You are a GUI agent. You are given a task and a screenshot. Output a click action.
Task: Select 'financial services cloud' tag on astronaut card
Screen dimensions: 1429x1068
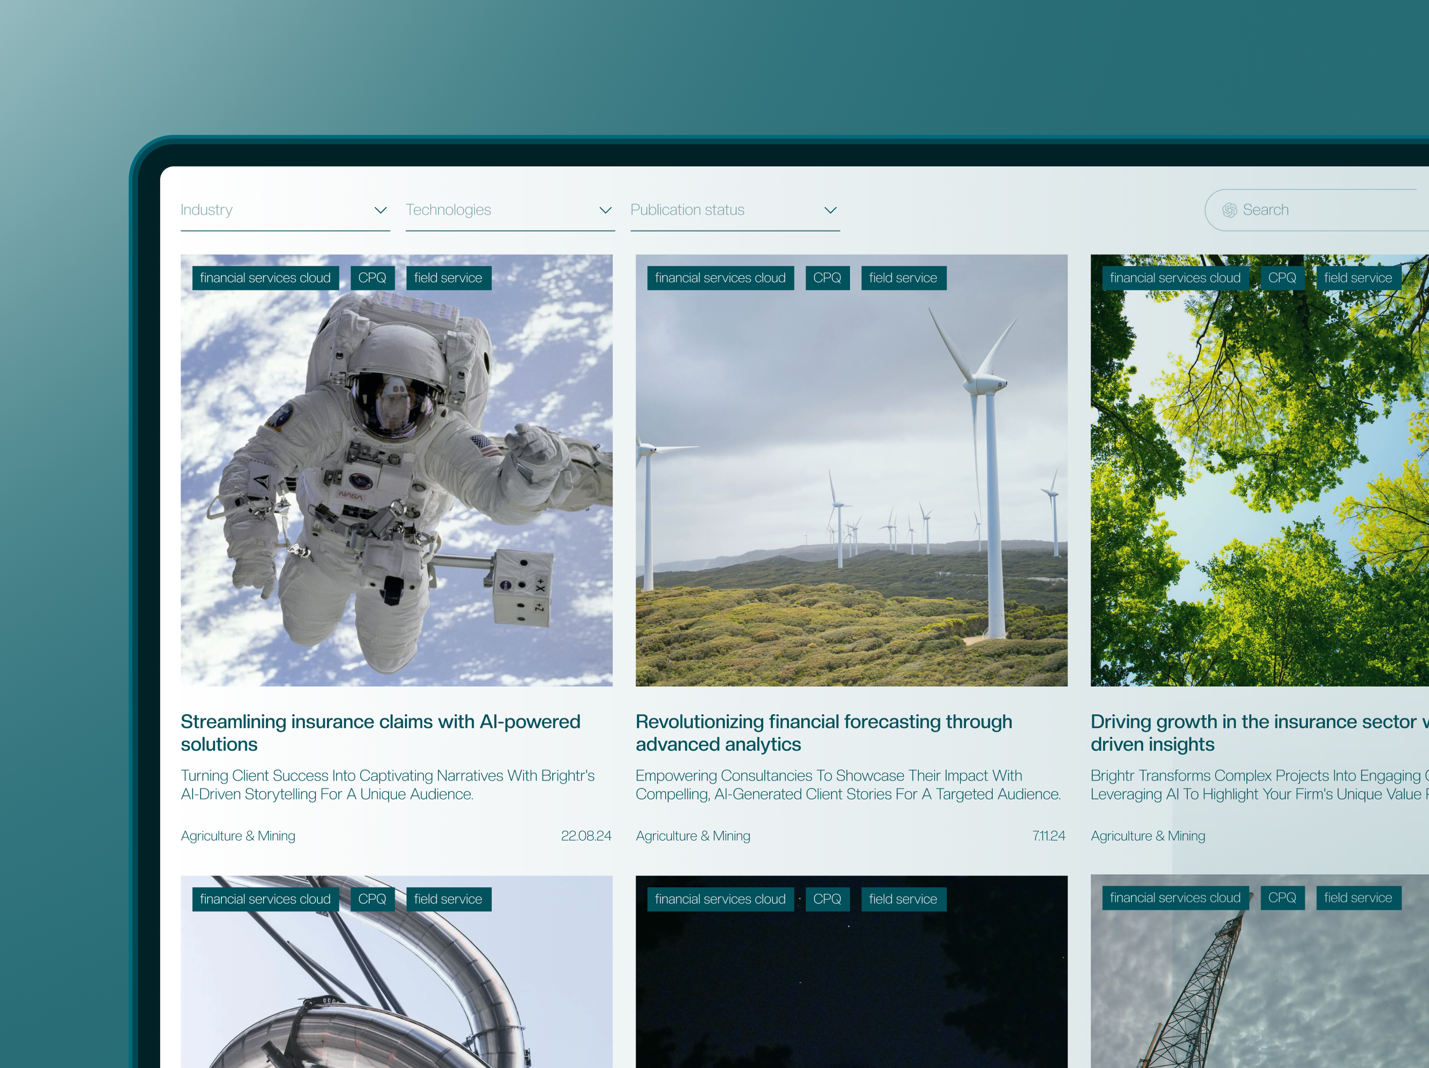265,278
